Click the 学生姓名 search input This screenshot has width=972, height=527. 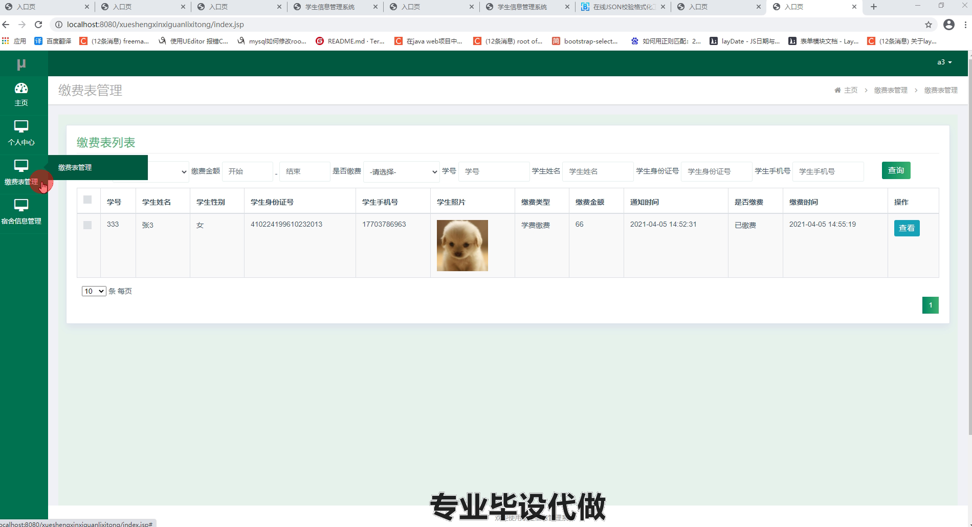[x=598, y=171]
